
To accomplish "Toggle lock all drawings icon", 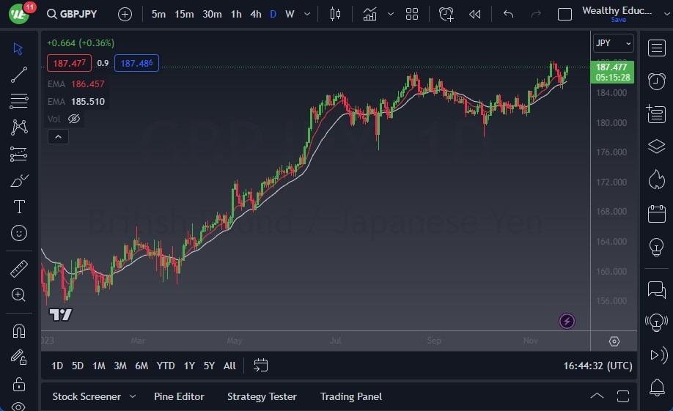I will click(x=19, y=384).
